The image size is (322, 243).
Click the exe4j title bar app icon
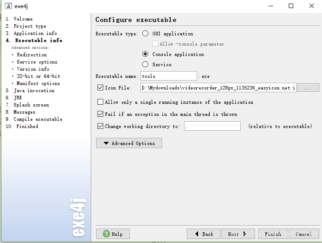point(9,6)
